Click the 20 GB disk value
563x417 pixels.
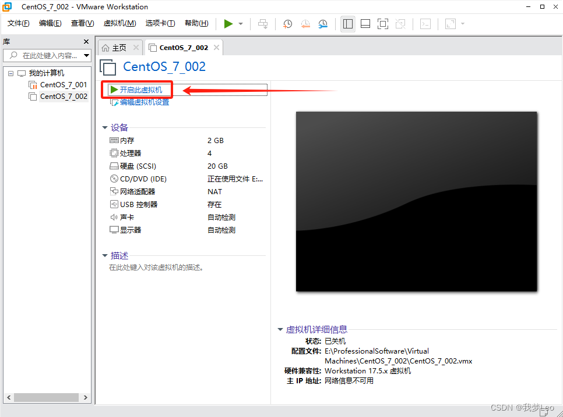217,166
